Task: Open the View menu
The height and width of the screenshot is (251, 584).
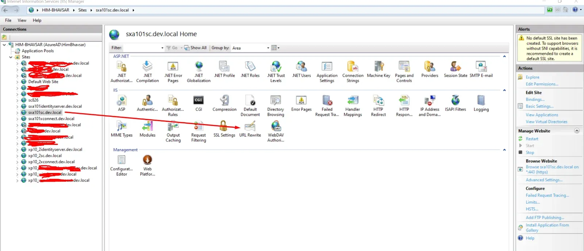Action: pos(22,20)
